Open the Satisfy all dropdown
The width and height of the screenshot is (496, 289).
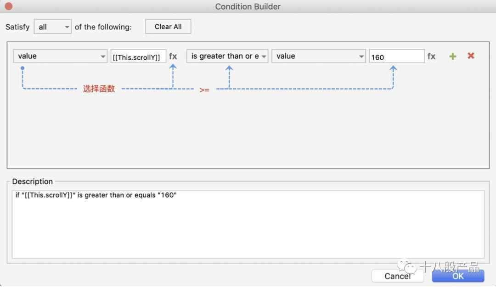coord(52,27)
